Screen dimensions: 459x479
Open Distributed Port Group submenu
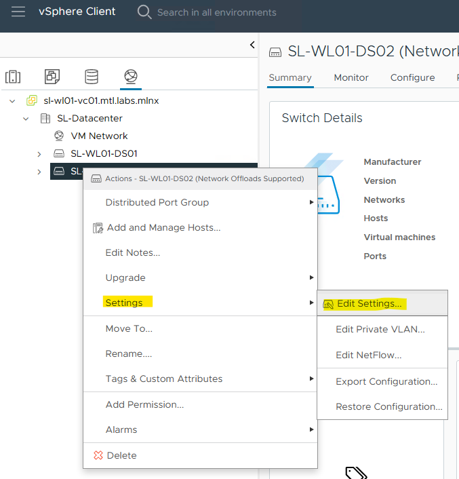point(200,203)
